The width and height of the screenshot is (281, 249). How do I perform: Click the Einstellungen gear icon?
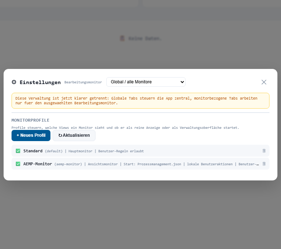[x=14, y=82]
